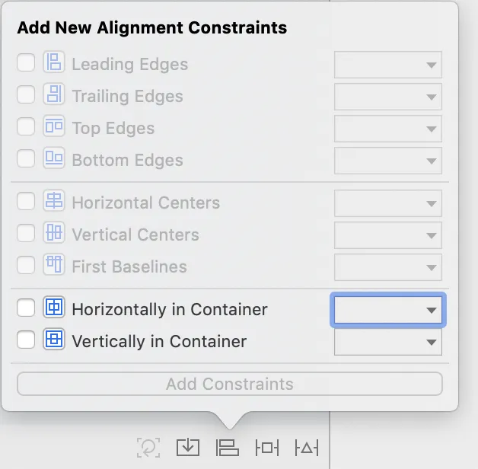
Task: Open the Leading Edges value dropdown
Action: (388, 65)
